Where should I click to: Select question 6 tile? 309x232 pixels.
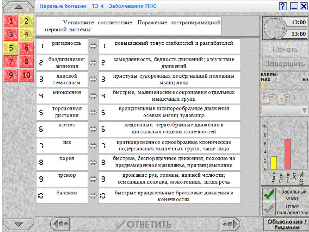[27, 48]
